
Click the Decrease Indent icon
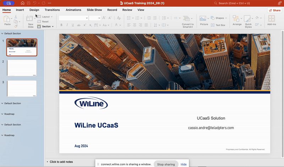pyautogui.click(x=149, y=18)
